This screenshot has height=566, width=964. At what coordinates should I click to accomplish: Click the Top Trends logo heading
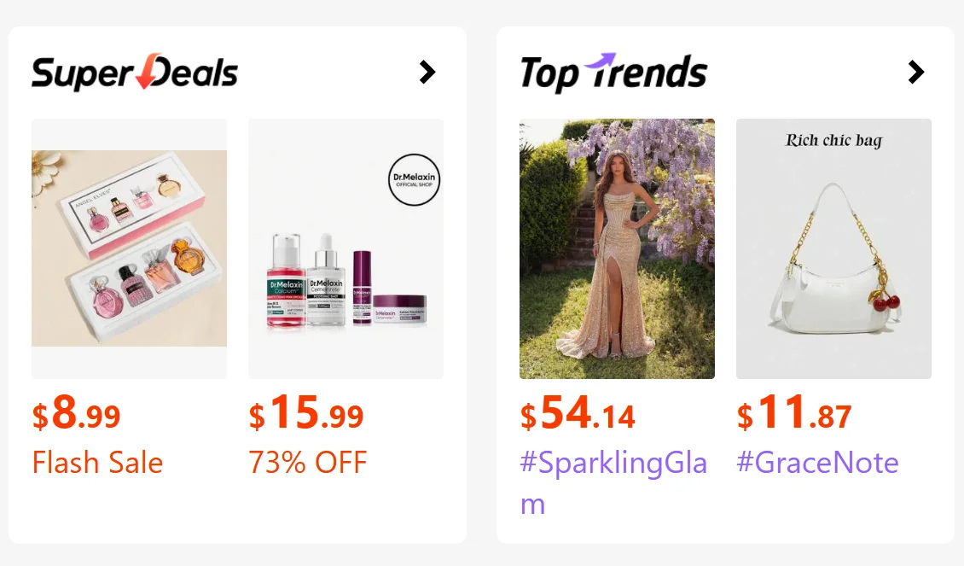(x=613, y=73)
